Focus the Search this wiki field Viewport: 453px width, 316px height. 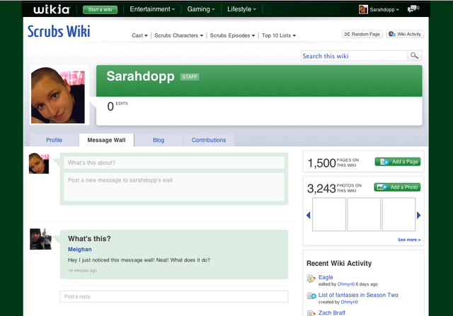pyautogui.click(x=354, y=56)
